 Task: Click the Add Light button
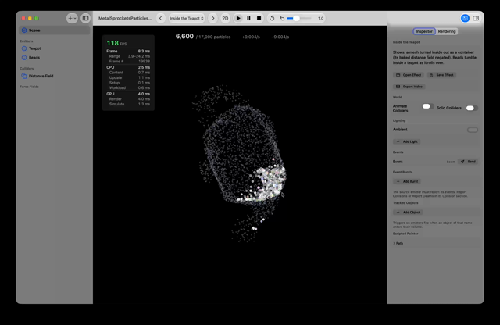[407, 141]
